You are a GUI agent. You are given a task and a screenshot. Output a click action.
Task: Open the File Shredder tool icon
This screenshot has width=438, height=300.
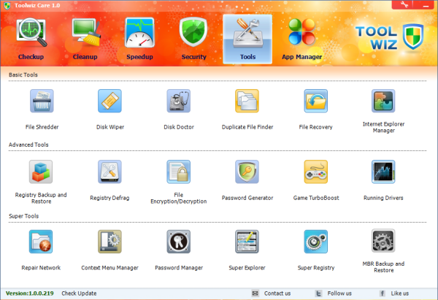click(42, 101)
